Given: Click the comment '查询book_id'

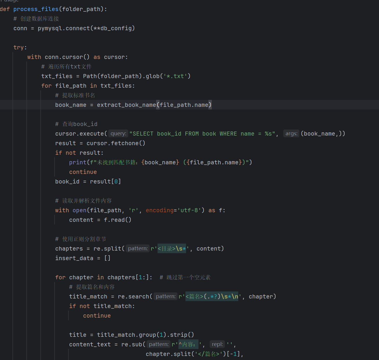Looking at the screenshot, I should [76, 124].
